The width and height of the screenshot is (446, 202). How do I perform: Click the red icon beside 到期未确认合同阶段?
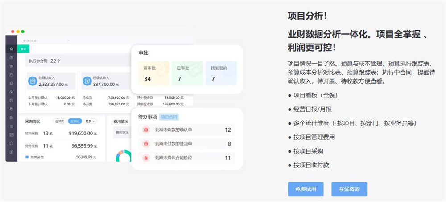(x=145, y=158)
